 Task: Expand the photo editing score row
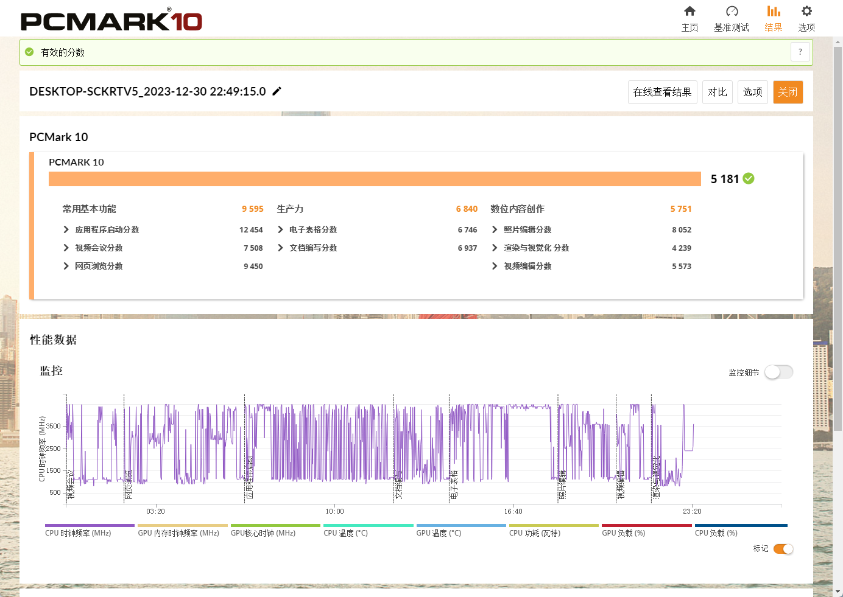[495, 229]
